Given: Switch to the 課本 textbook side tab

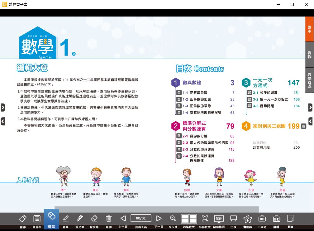Looking at the screenshot, I should (310, 29).
